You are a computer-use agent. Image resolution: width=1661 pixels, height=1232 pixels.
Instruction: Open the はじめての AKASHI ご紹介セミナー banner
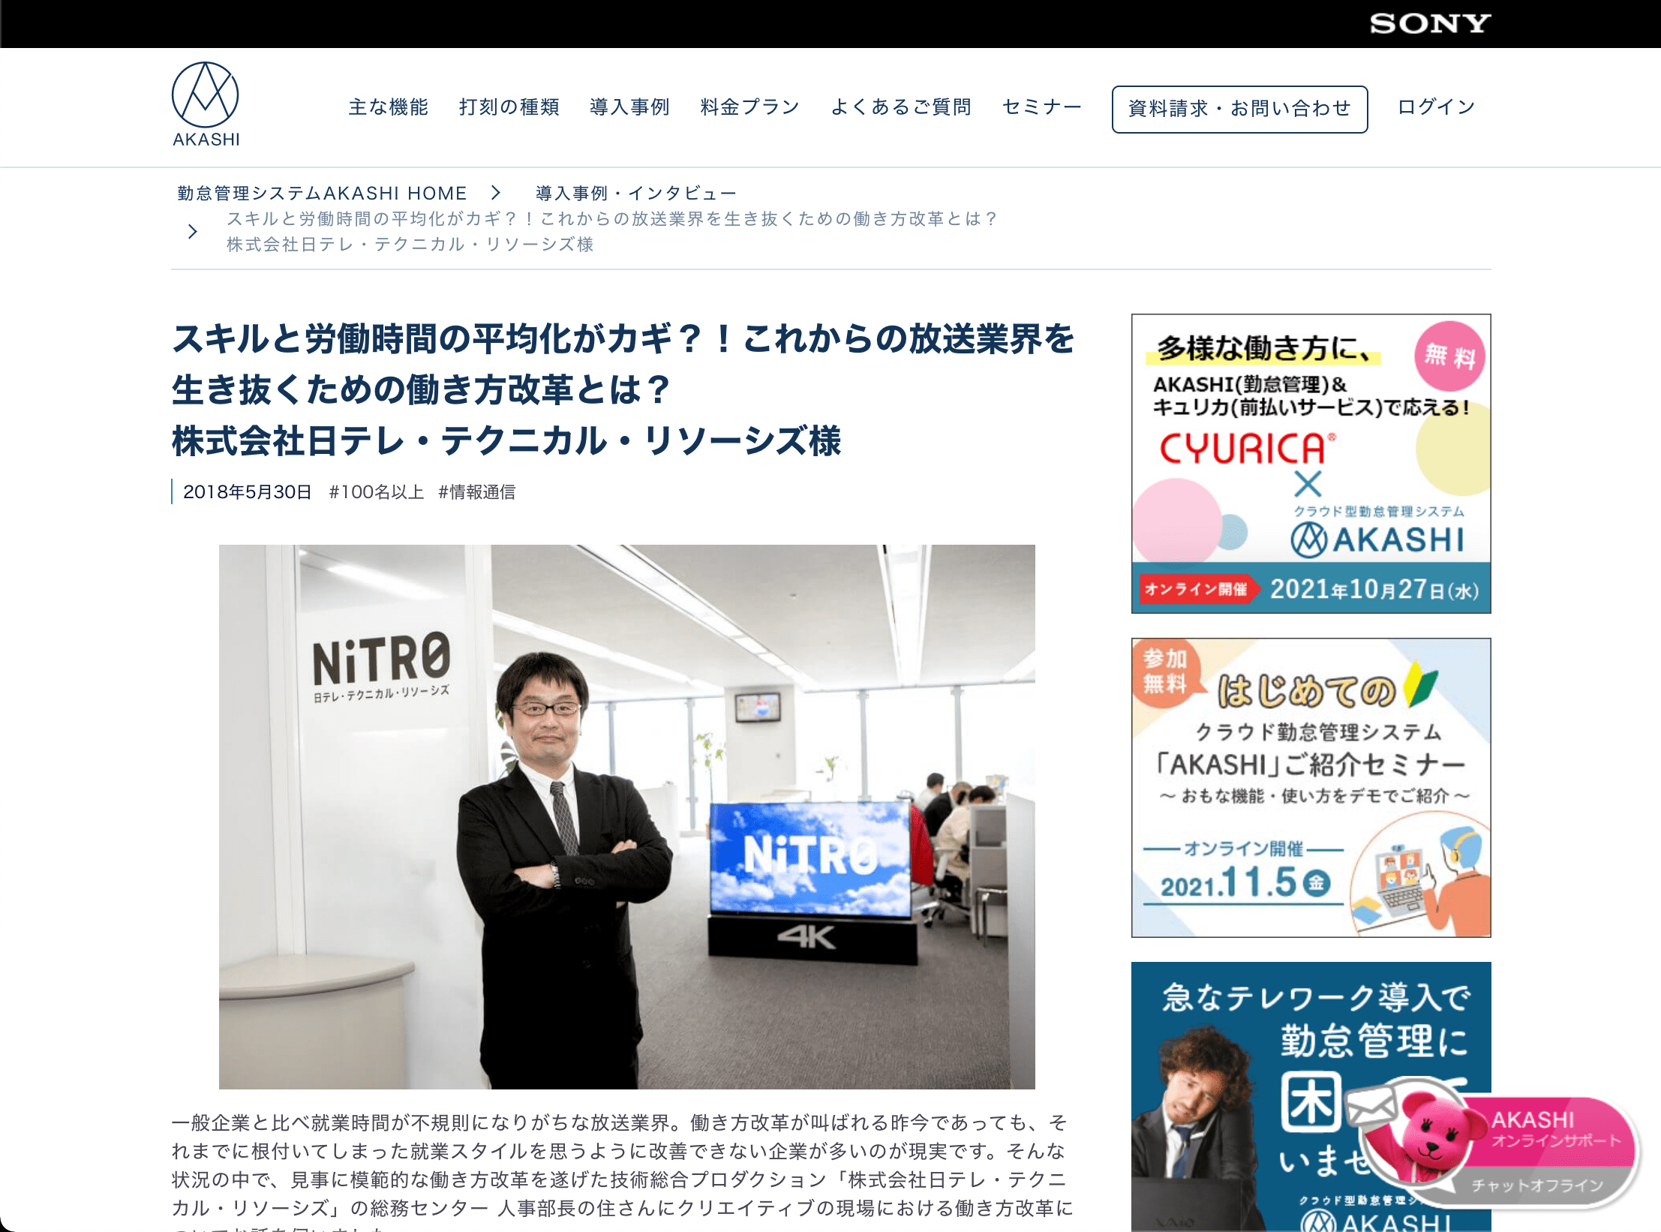click(1311, 788)
